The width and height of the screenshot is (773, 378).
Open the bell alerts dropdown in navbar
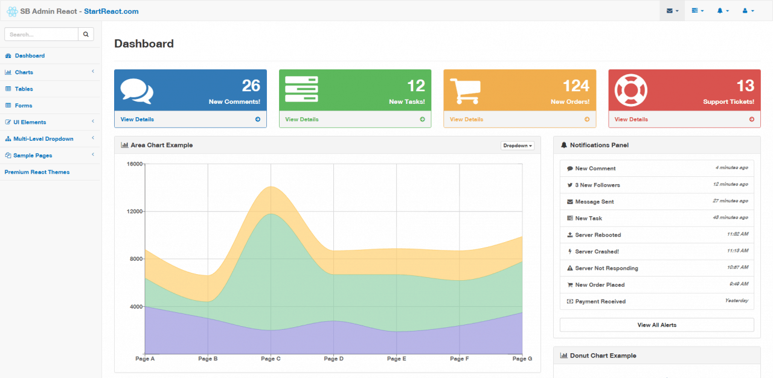[x=723, y=11]
